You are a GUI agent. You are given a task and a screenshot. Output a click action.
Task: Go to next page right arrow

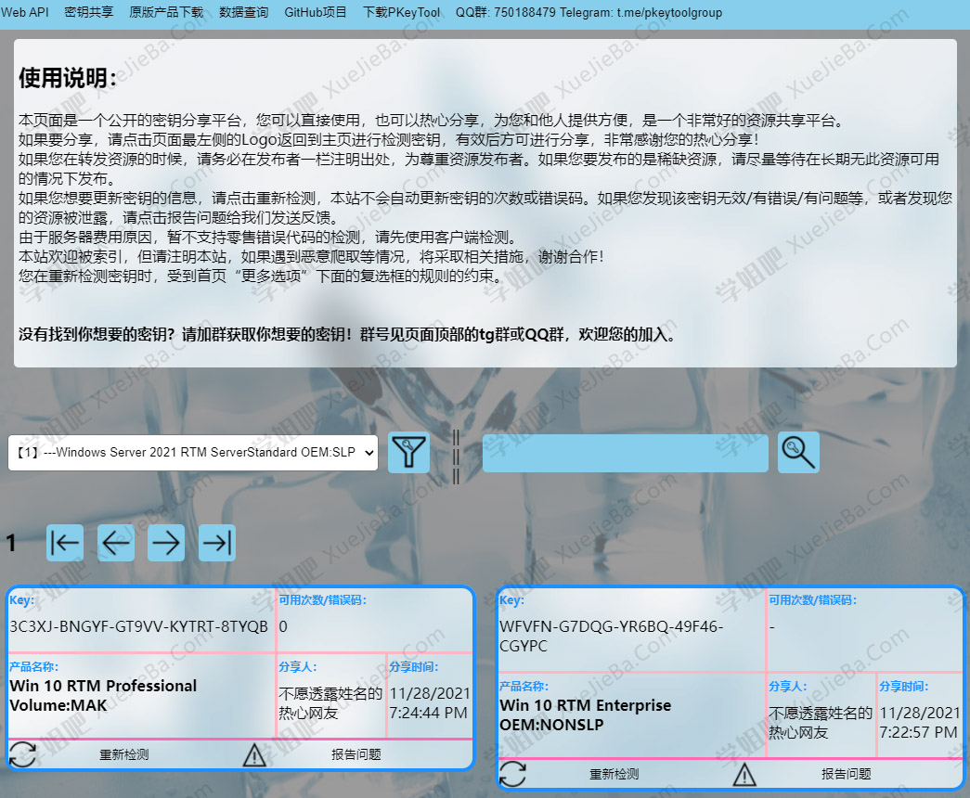click(x=166, y=543)
